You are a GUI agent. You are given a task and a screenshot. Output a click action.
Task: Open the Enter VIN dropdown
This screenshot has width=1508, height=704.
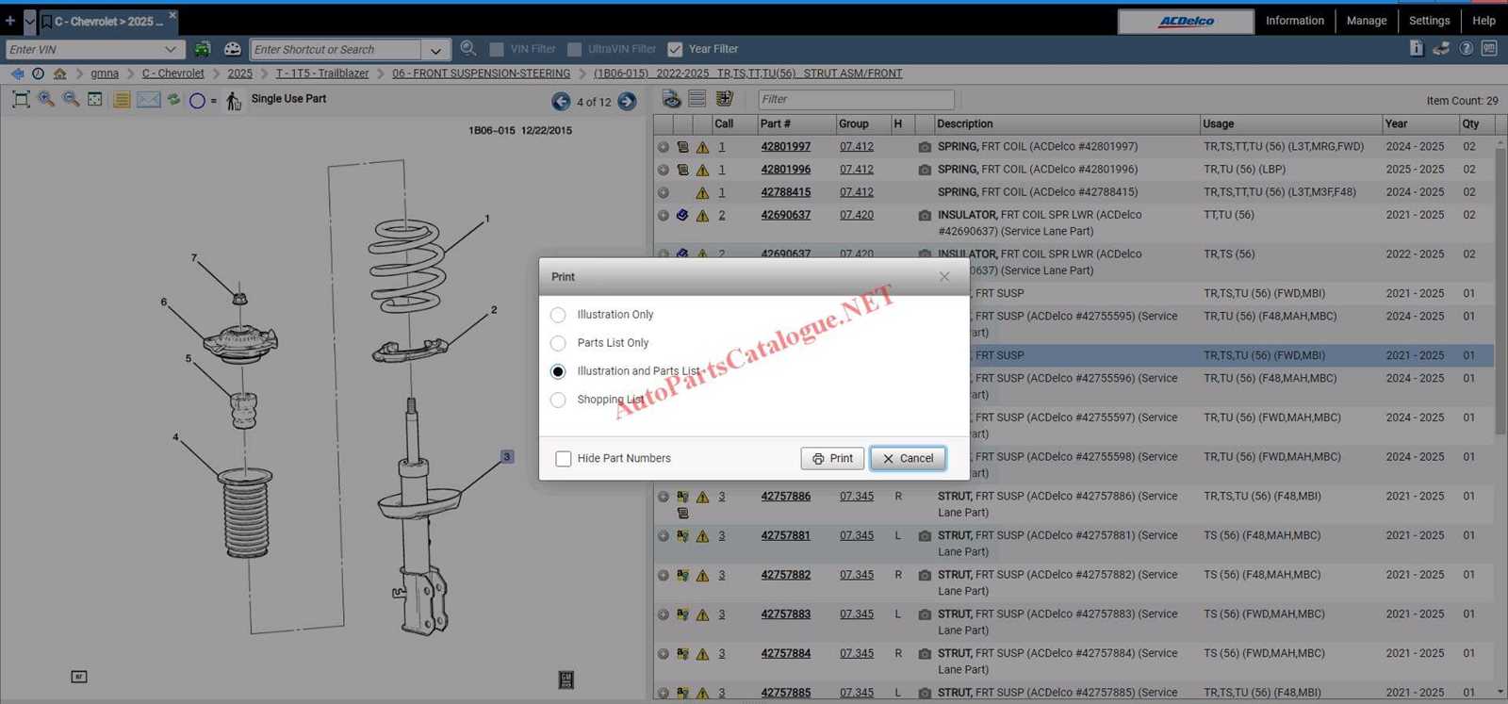(x=170, y=49)
